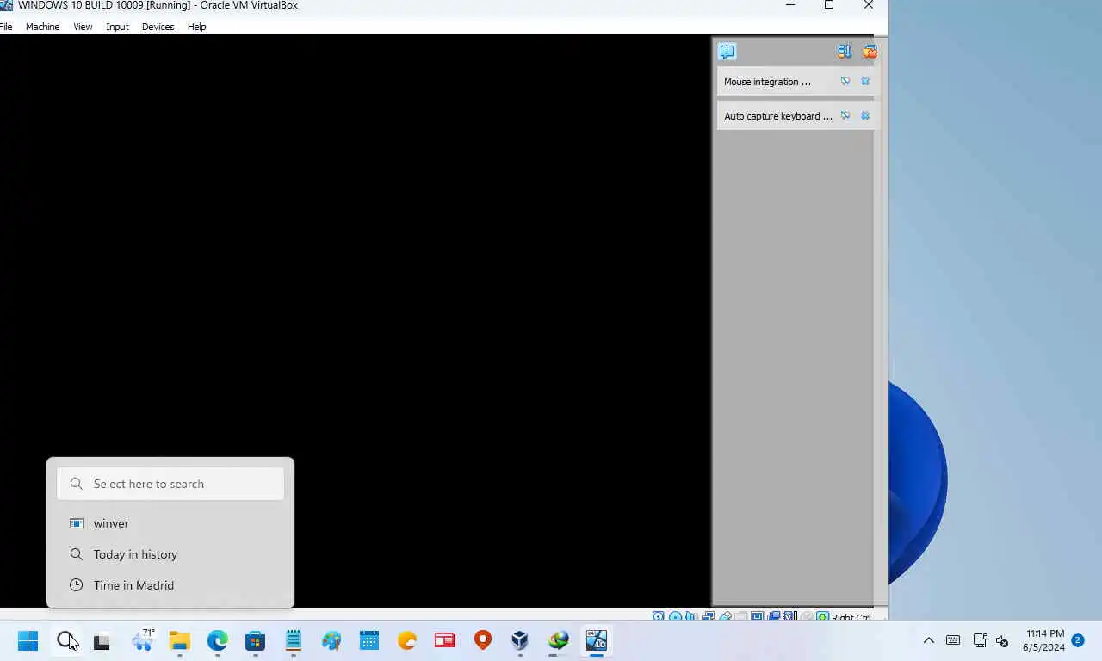
Task: Switch to the running Windows 10 VM taskbar icon
Action: [x=597, y=640]
